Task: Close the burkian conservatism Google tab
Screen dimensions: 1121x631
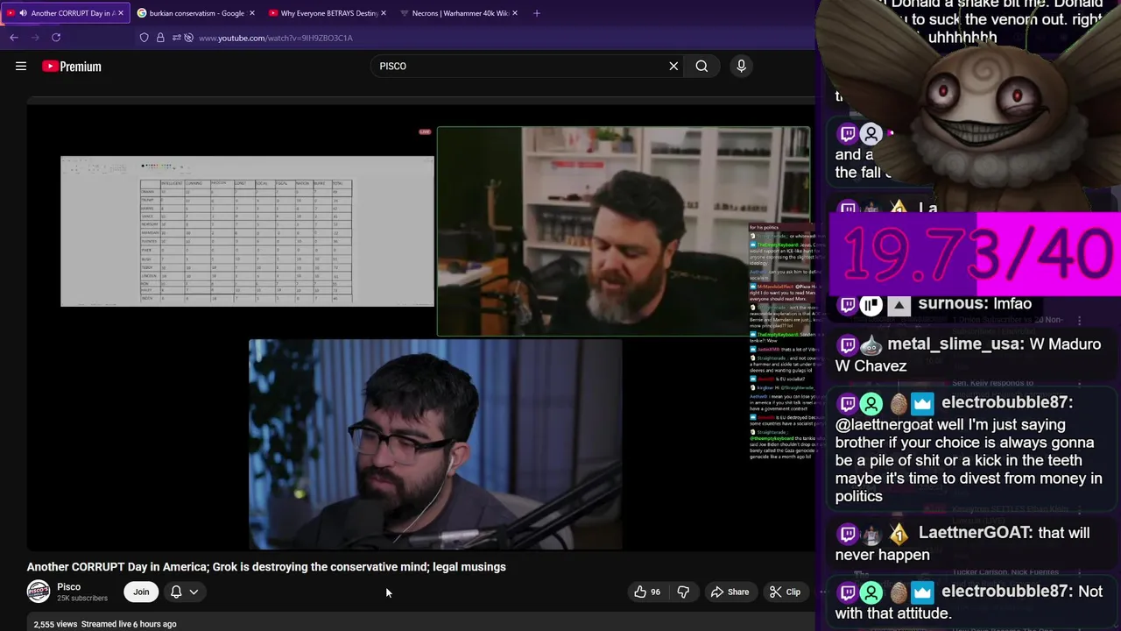Action: (252, 13)
